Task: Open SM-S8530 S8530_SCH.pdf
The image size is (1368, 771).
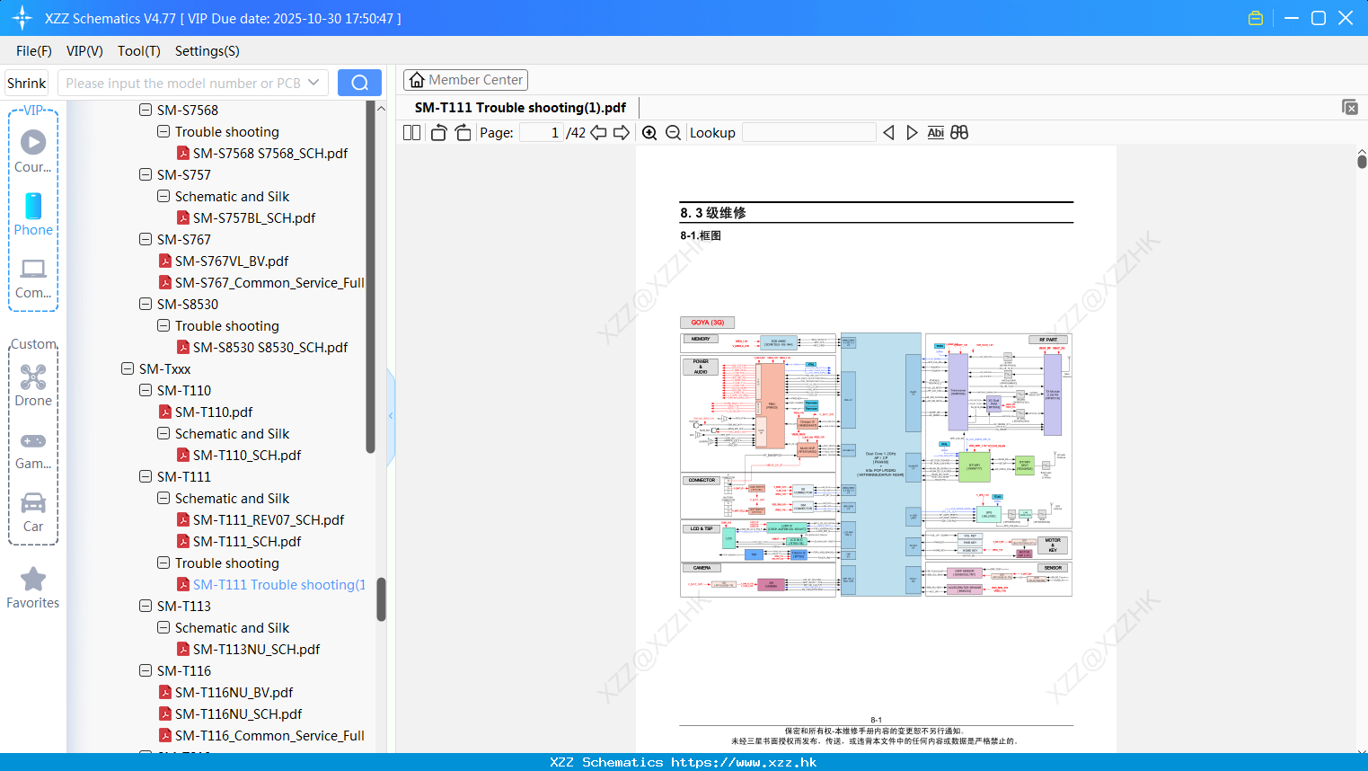Action: tap(270, 347)
